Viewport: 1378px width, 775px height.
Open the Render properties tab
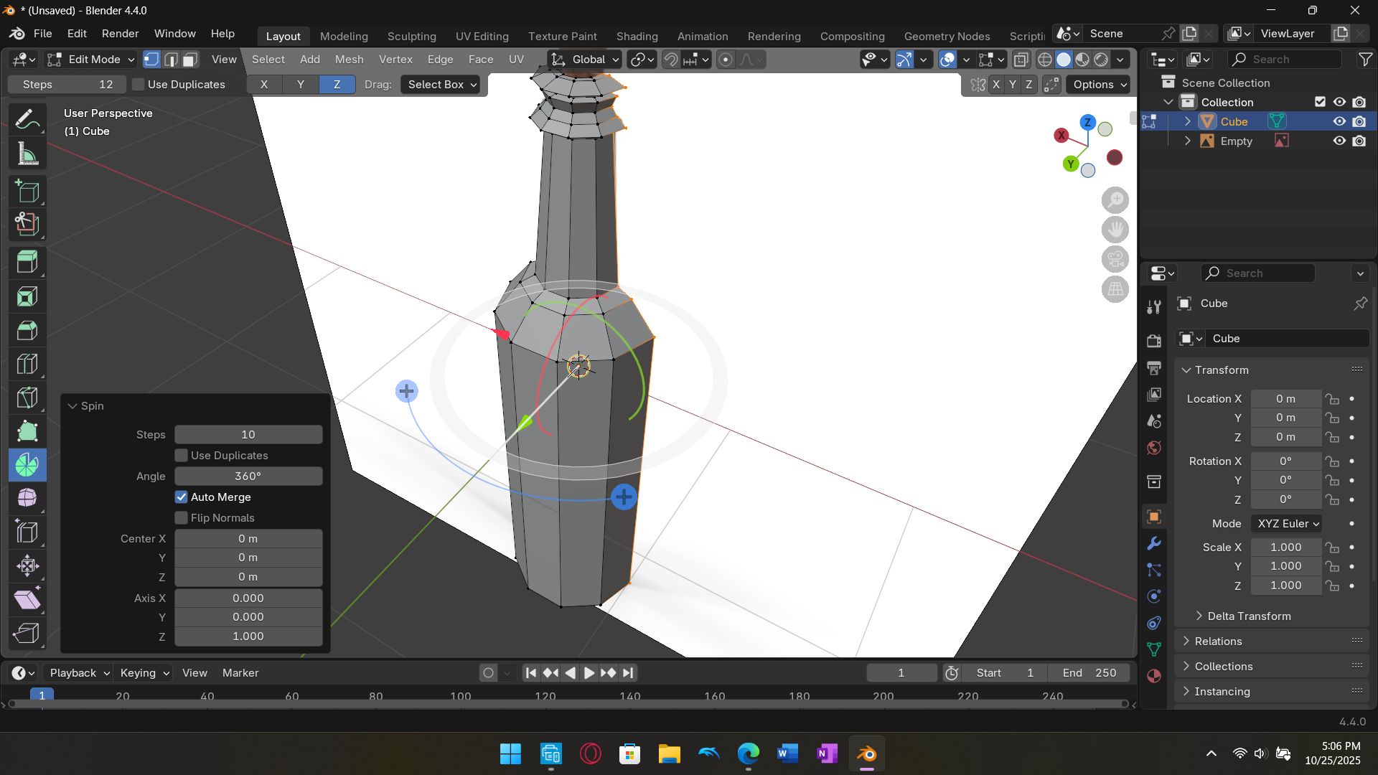pyautogui.click(x=1154, y=341)
